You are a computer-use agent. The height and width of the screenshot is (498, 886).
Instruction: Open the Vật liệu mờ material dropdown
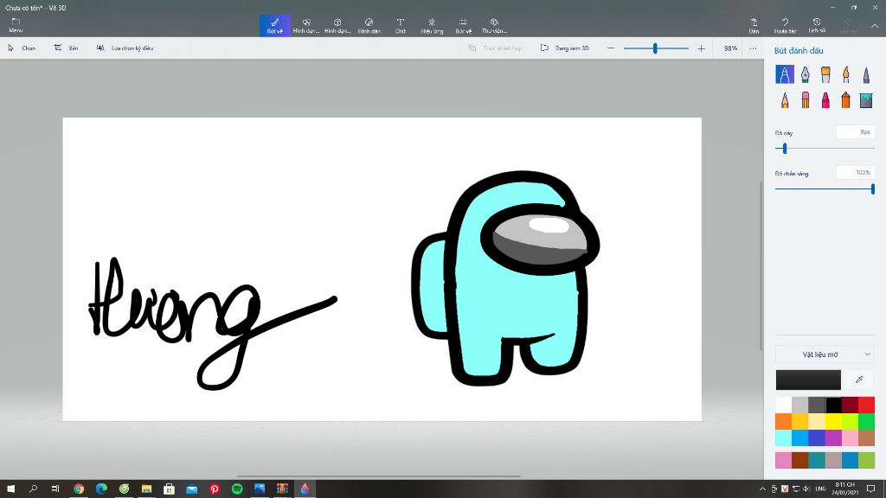[x=825, y=354]
